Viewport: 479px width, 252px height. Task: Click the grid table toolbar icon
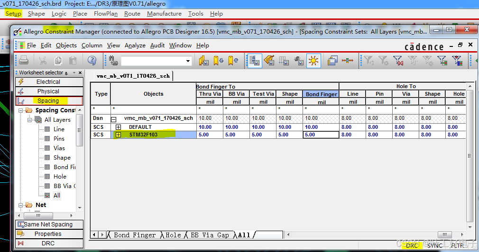284,61
